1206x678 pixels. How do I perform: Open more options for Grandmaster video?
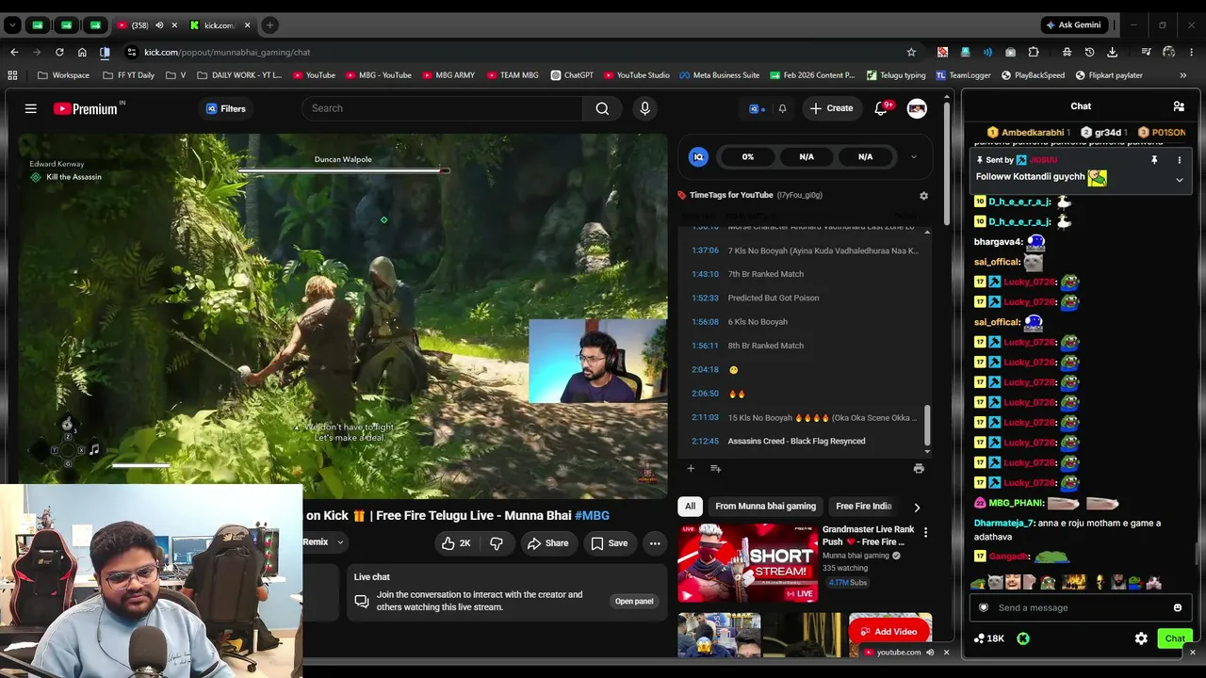[925, 533]
